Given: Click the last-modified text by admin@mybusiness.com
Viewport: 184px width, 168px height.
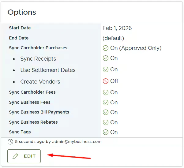Looking at the screenshot, I should pos(58,142).
